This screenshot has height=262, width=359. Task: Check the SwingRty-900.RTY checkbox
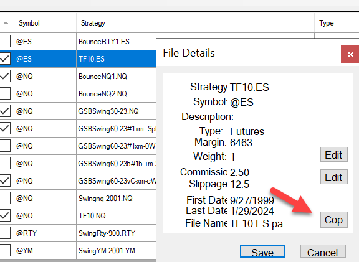(5, 233)
